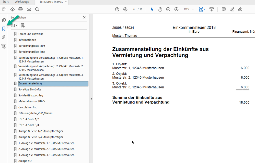
Task: Click the scrolling mode keyboard icon
Action: 211,9
